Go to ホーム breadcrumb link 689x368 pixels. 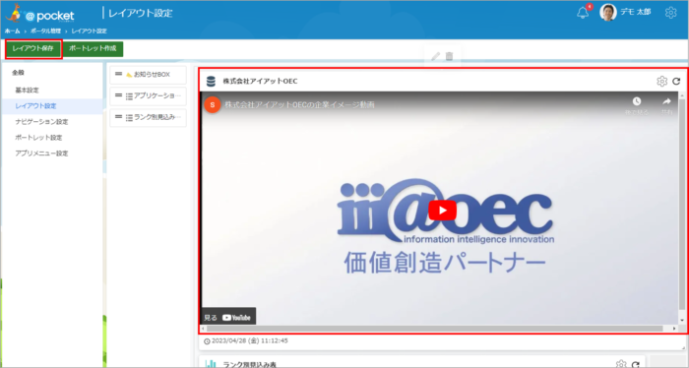pos(12,31)
